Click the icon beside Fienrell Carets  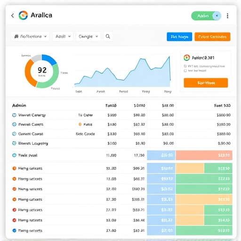14,124
